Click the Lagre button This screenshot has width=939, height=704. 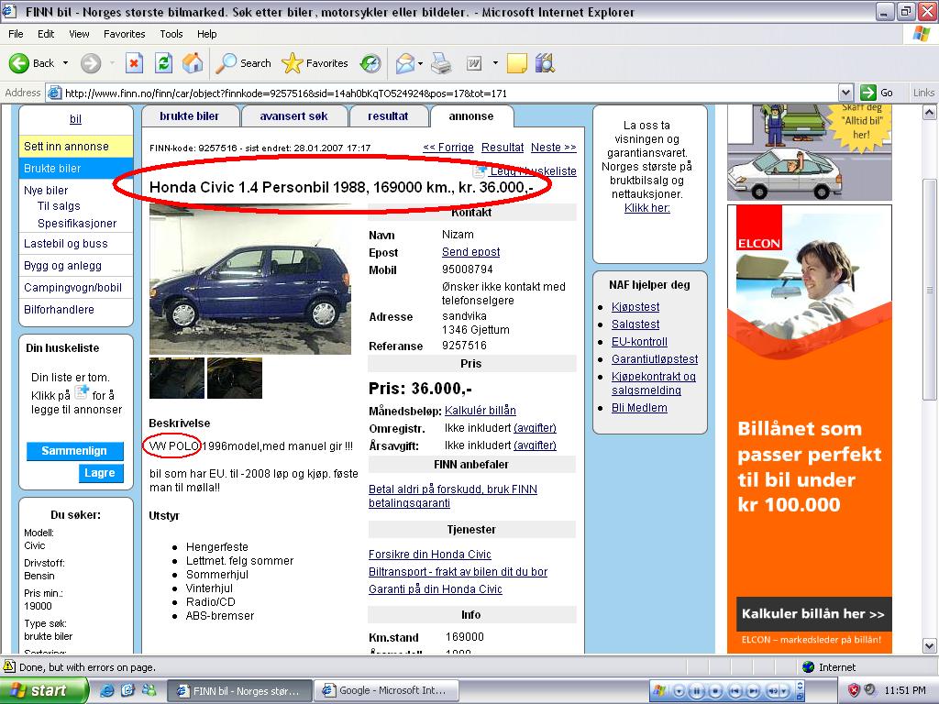coord(101,473)
